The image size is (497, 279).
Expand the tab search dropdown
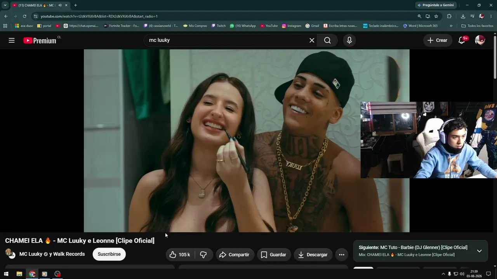(5, 5)
